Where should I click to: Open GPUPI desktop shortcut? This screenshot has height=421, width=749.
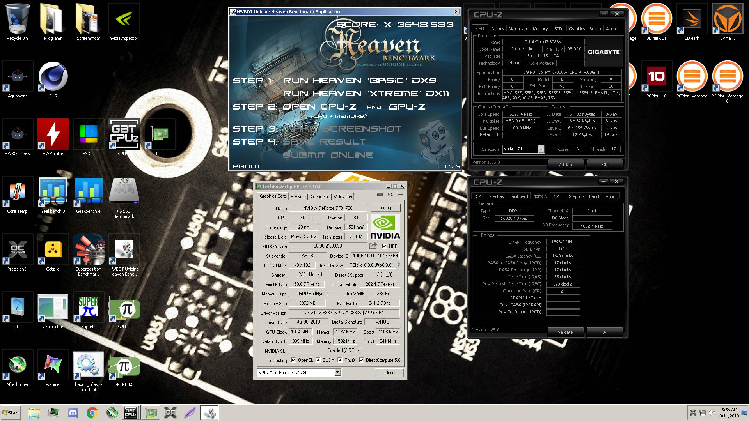pyautogui.click(x=124, y=311)
